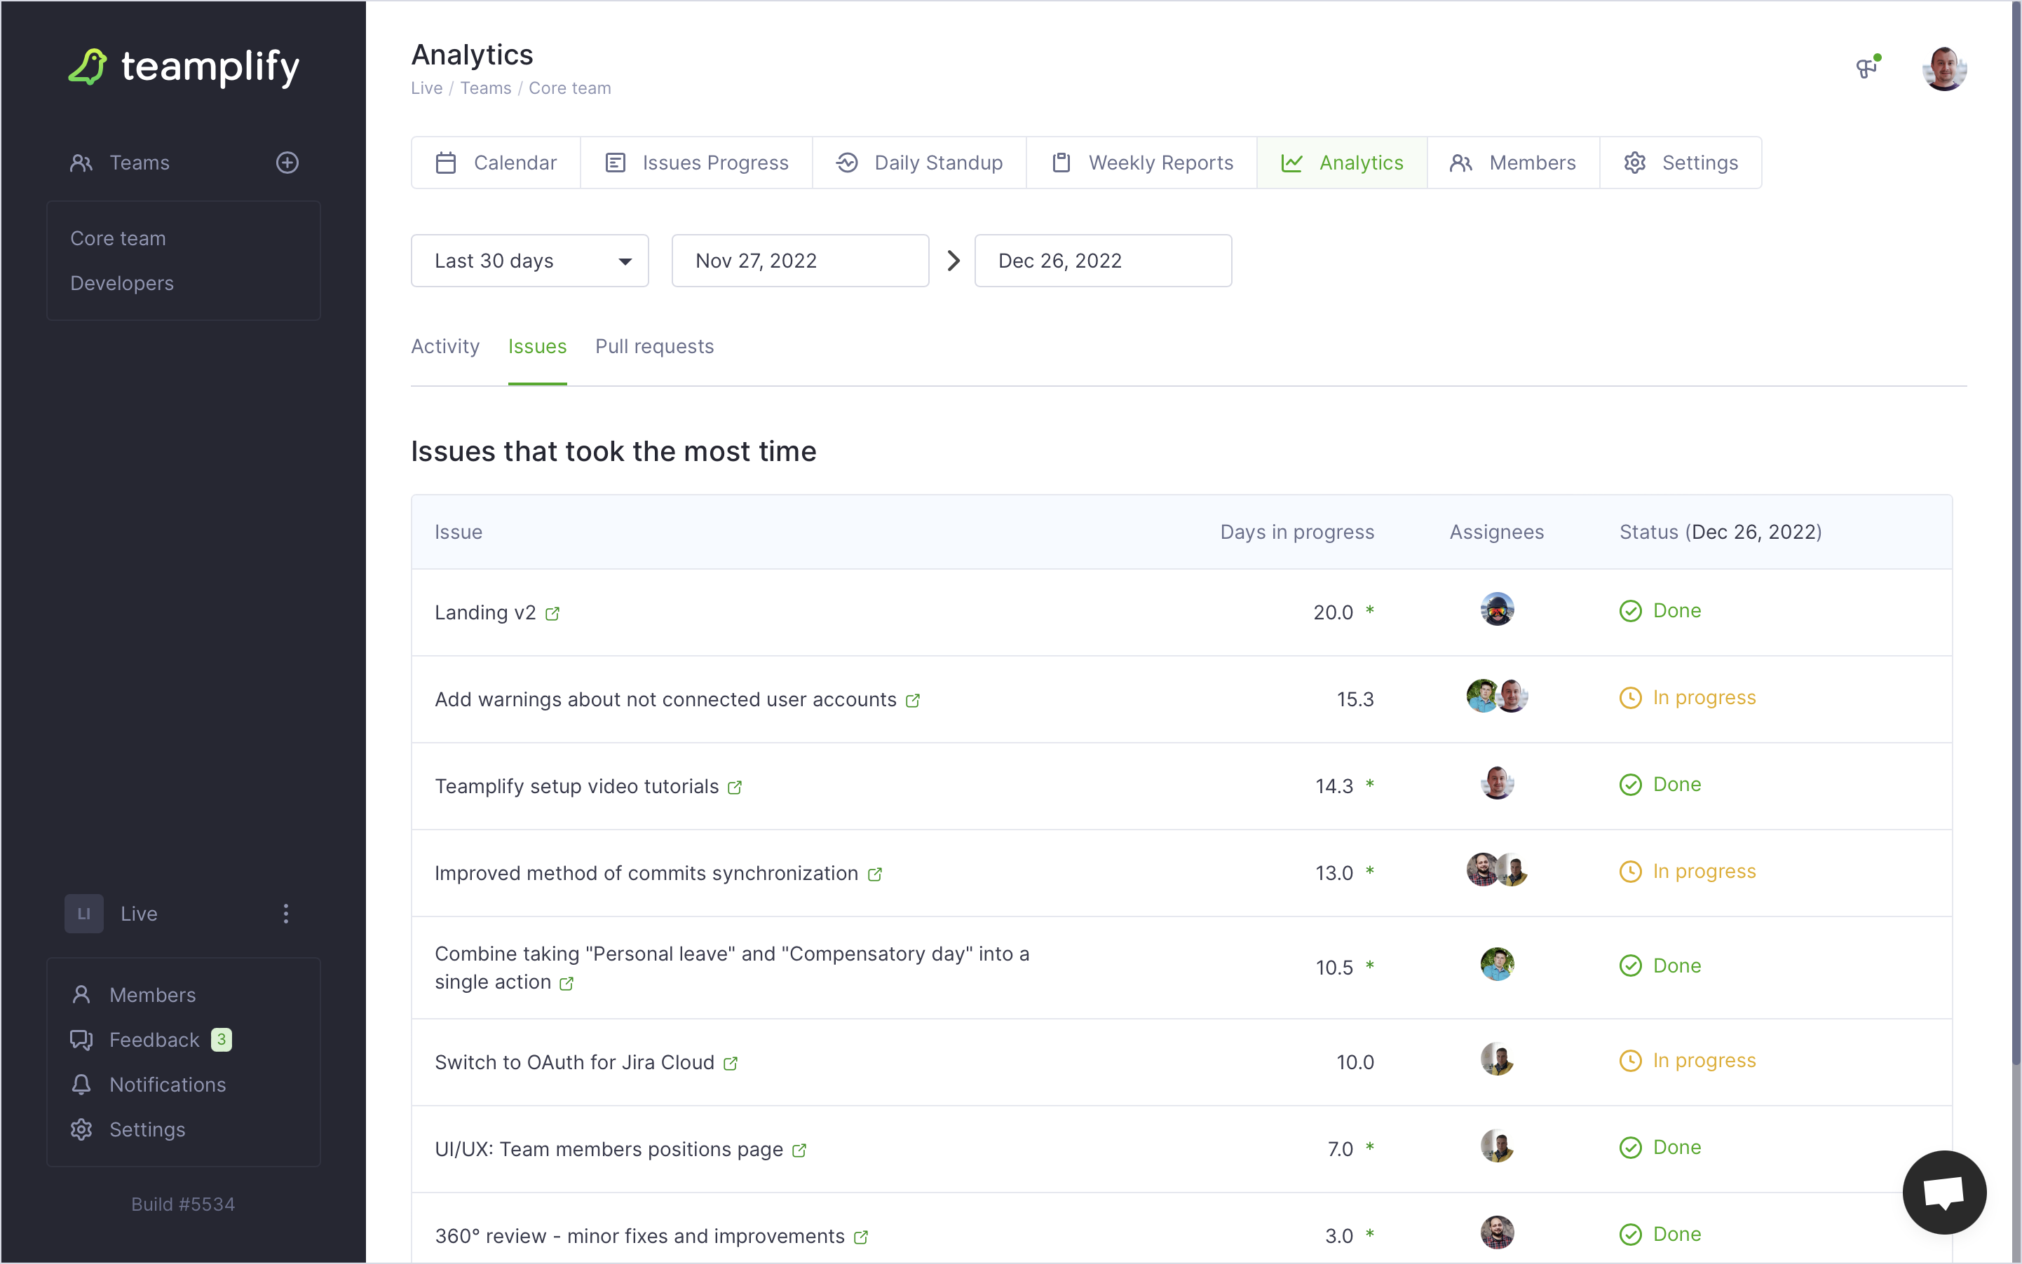The height and width of the screenshot is (1264, 2022).
Task: Click the Live workspace link
Action: click(x=138, y=913)
